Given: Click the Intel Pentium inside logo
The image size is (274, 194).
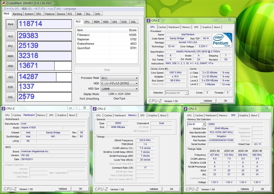Looking at the screenshot, I should coord(222,40).
